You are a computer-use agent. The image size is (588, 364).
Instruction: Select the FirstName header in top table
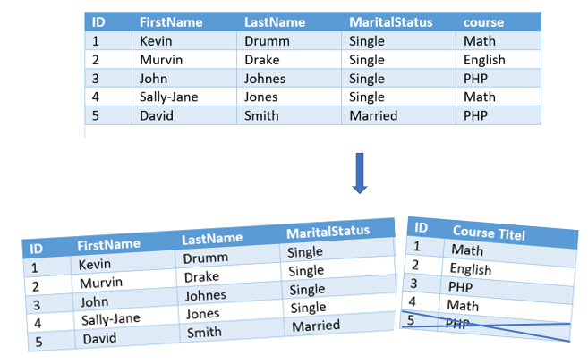[x=171, y=22]
